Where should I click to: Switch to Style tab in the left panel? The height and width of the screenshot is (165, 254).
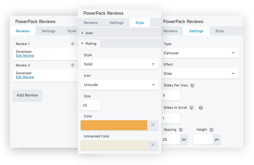pyautogui.click(x=72, y=31)
